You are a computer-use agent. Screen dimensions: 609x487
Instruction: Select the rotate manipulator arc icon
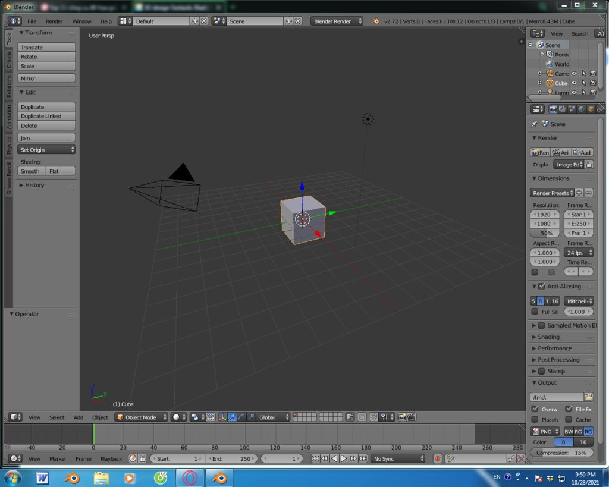pos(241,417)
